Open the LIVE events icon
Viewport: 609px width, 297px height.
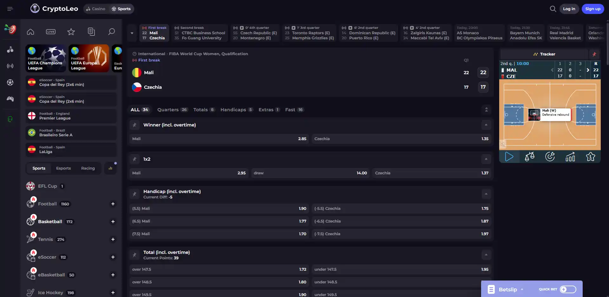click(x=51, y=32)
